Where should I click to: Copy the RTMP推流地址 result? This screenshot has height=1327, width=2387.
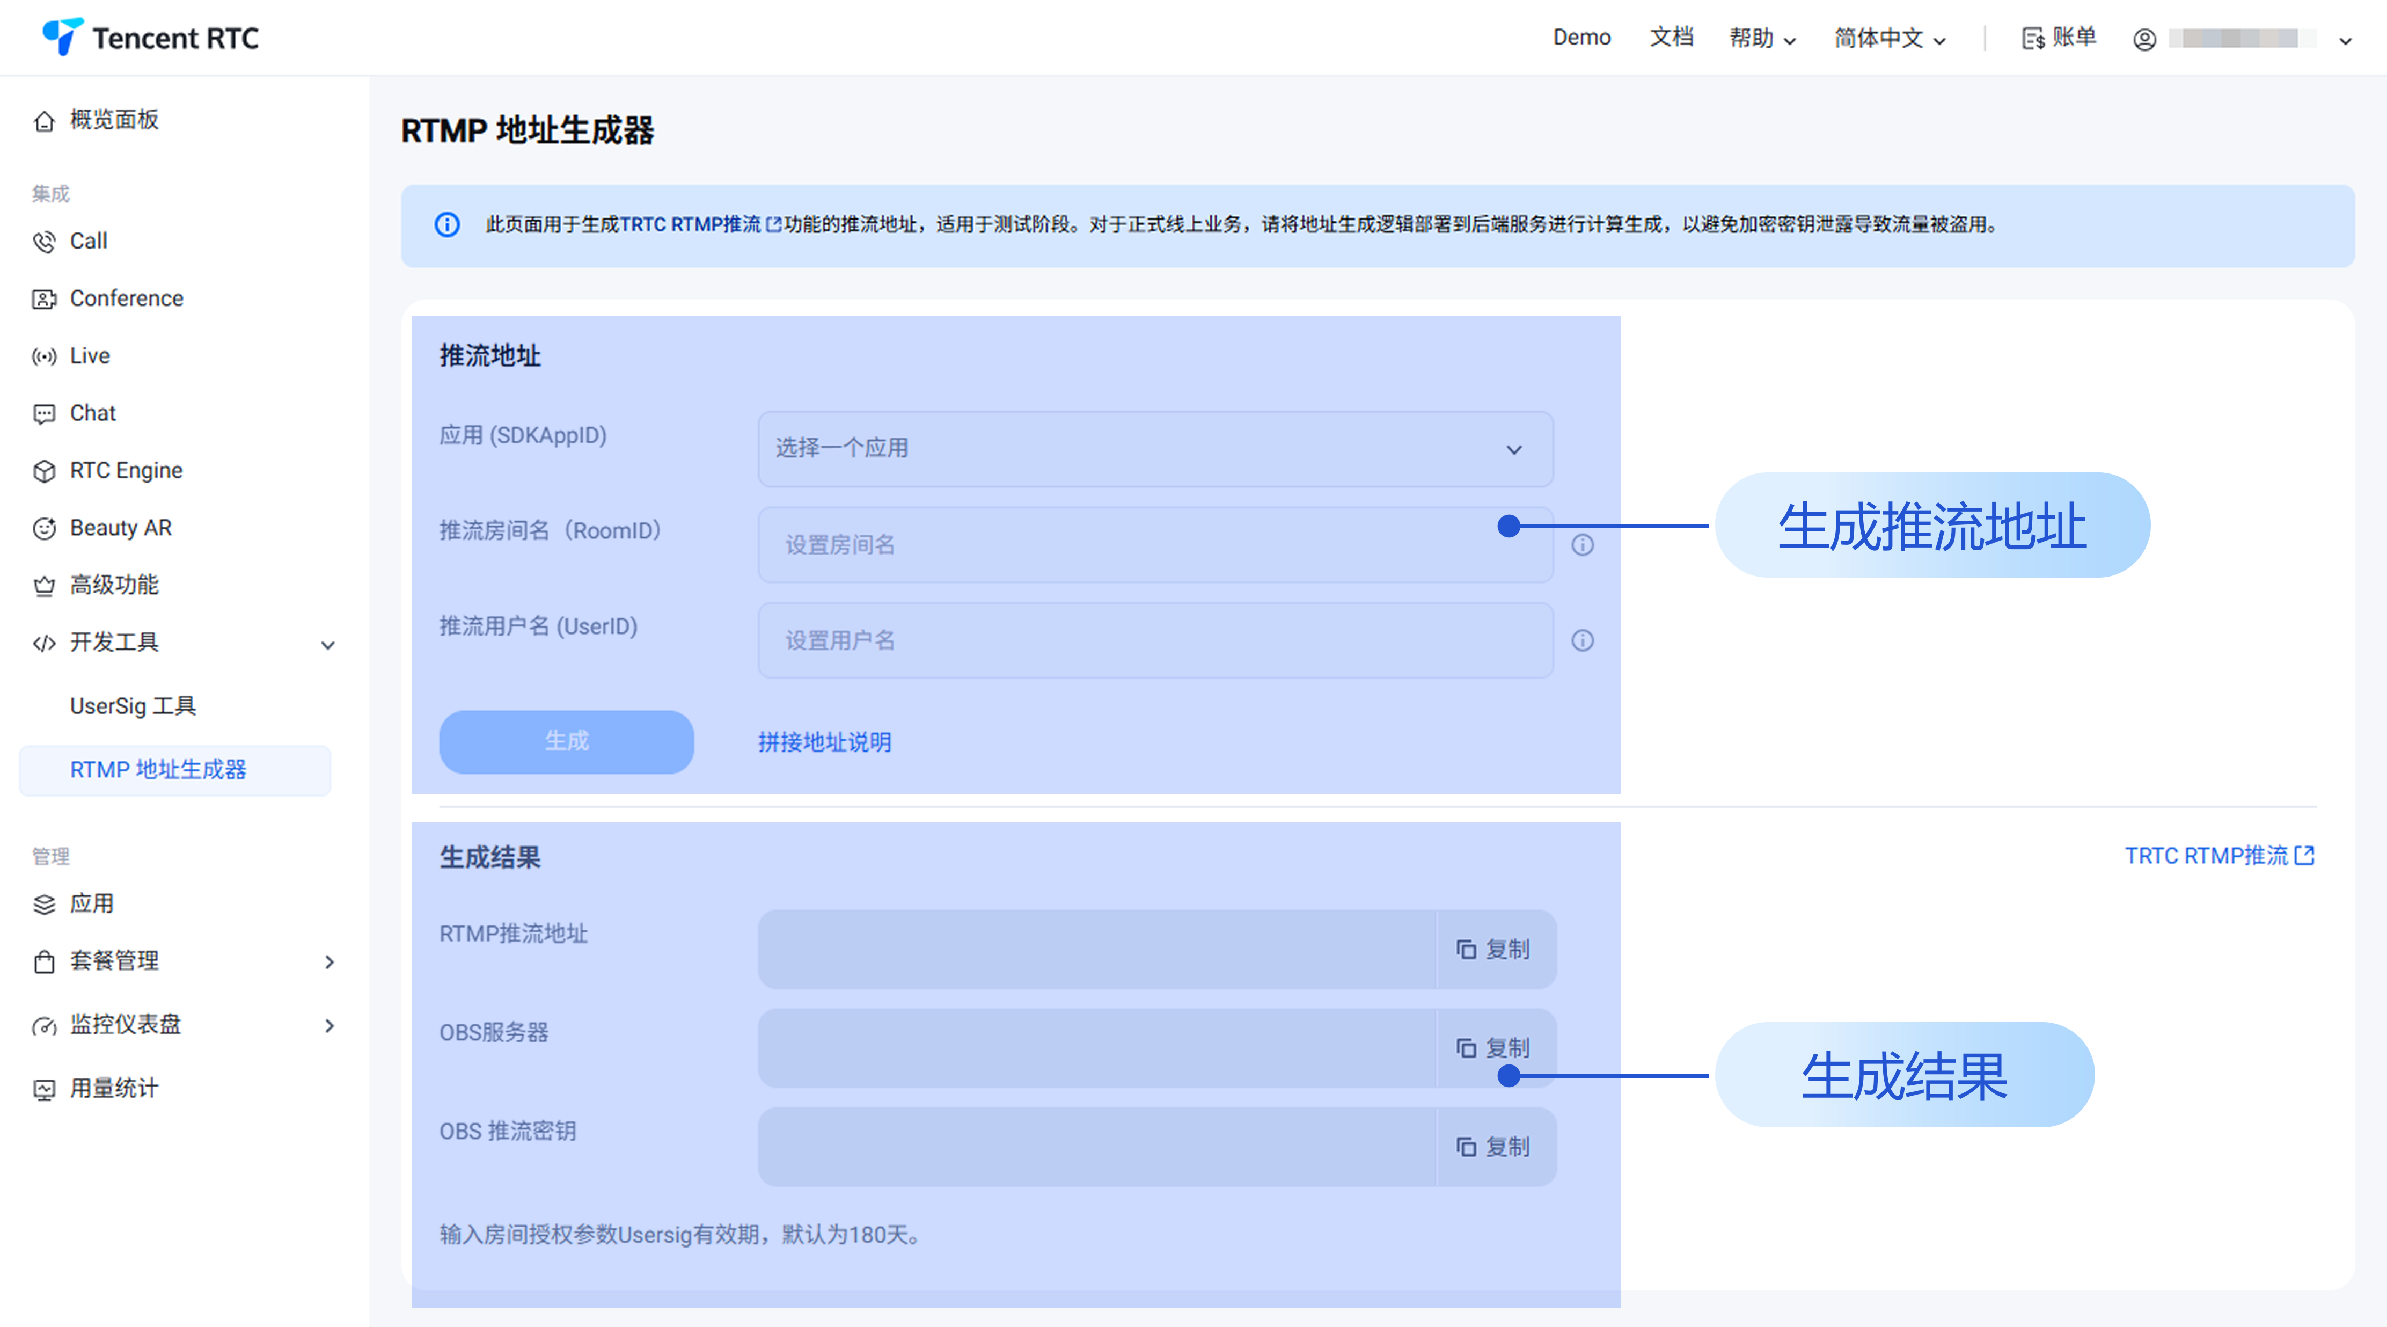click(x=1493, y=949)
